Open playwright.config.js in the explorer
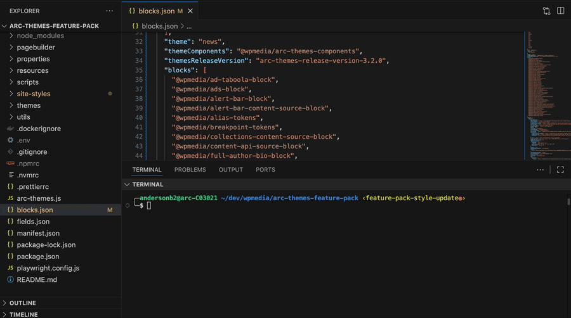This screenshot has height=318, width=571. pyautogui.click(x=48, y=268)
